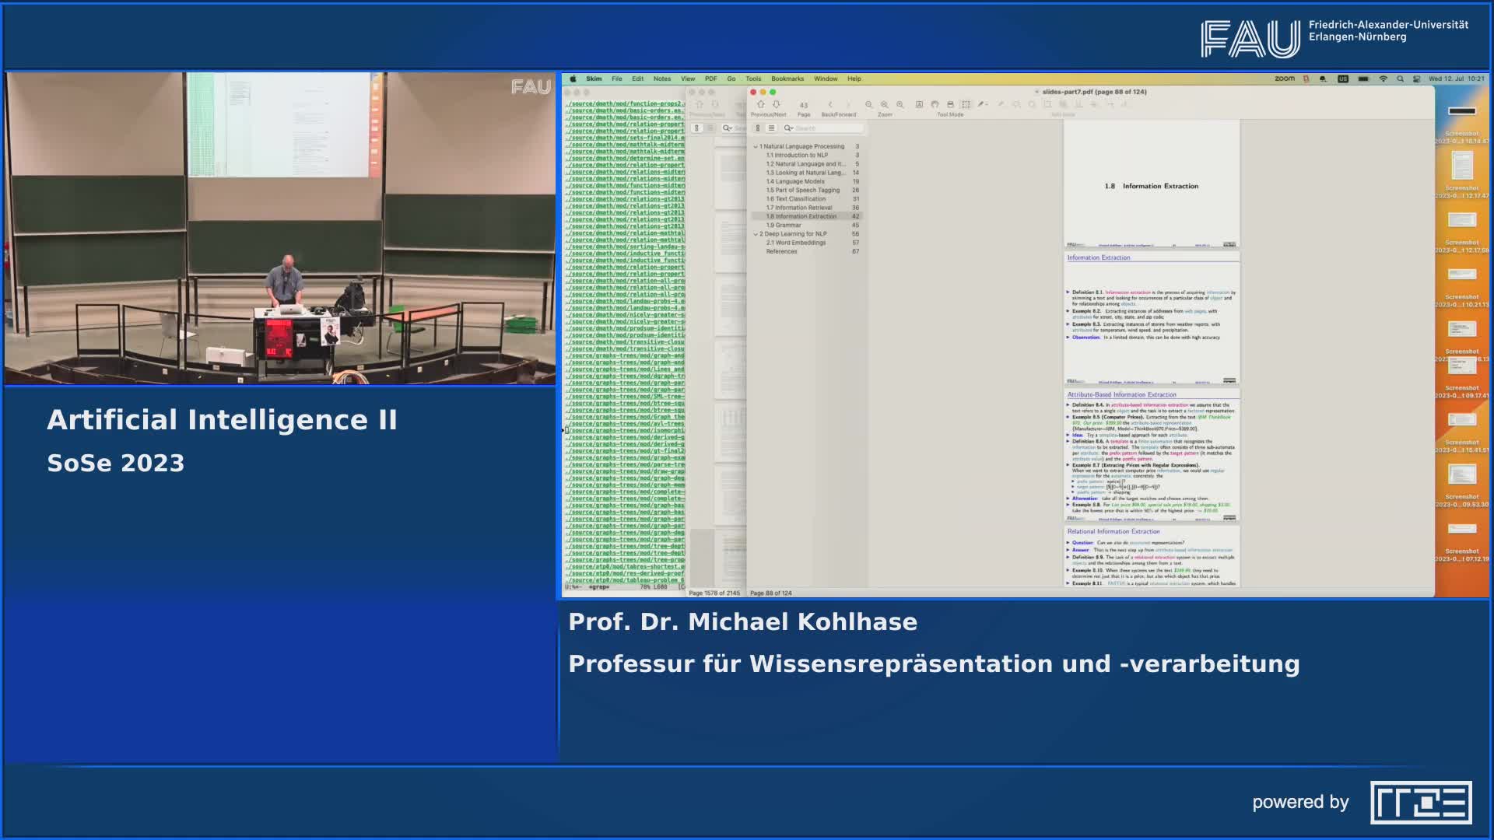Viewport: 1494px width, 840px height.
Task: Select the hand scroll tool mode
Action: [x=935, y=104]
